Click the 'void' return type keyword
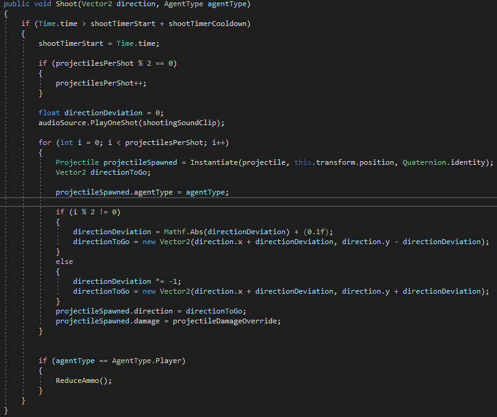The height and width of the screenshot is (417, 497). click(x=43, y=4)
